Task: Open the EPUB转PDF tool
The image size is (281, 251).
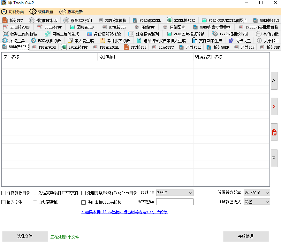Action: tap(49, 27)
